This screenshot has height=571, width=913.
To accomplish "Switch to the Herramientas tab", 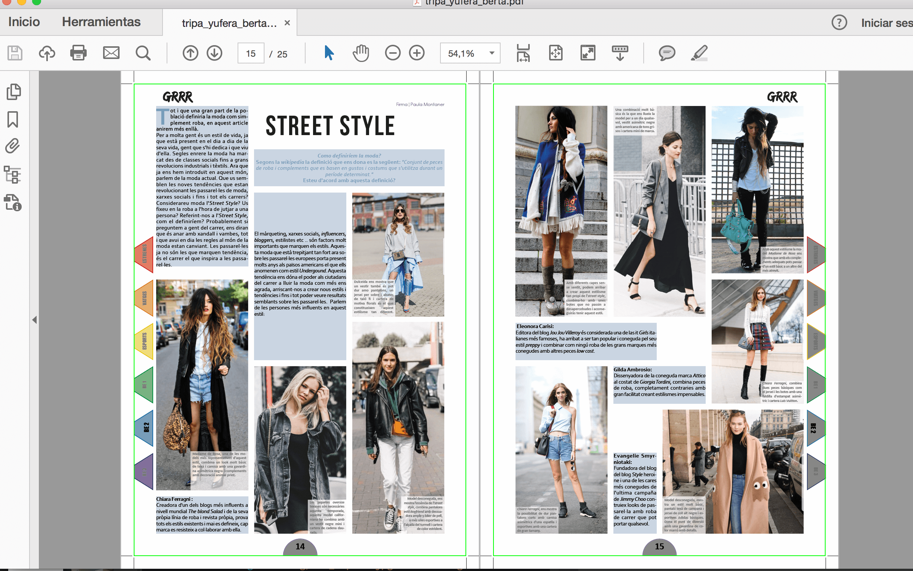I will [101, 22].
